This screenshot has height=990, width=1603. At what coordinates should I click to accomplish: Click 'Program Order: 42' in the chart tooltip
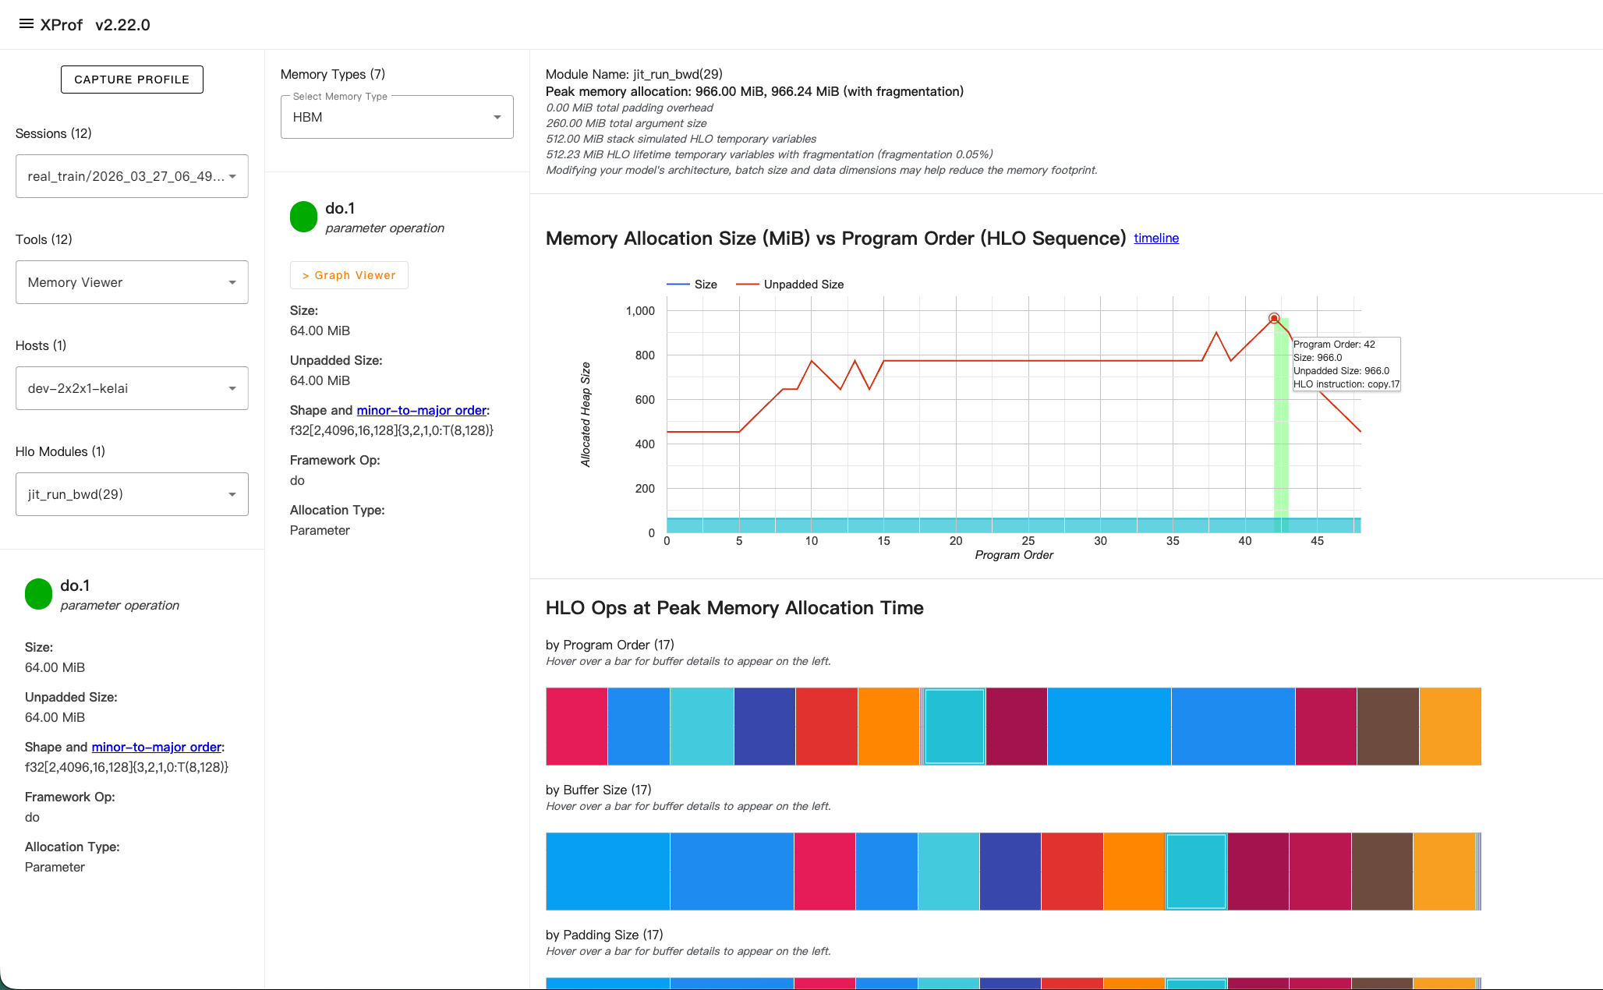pos(1334,345)
